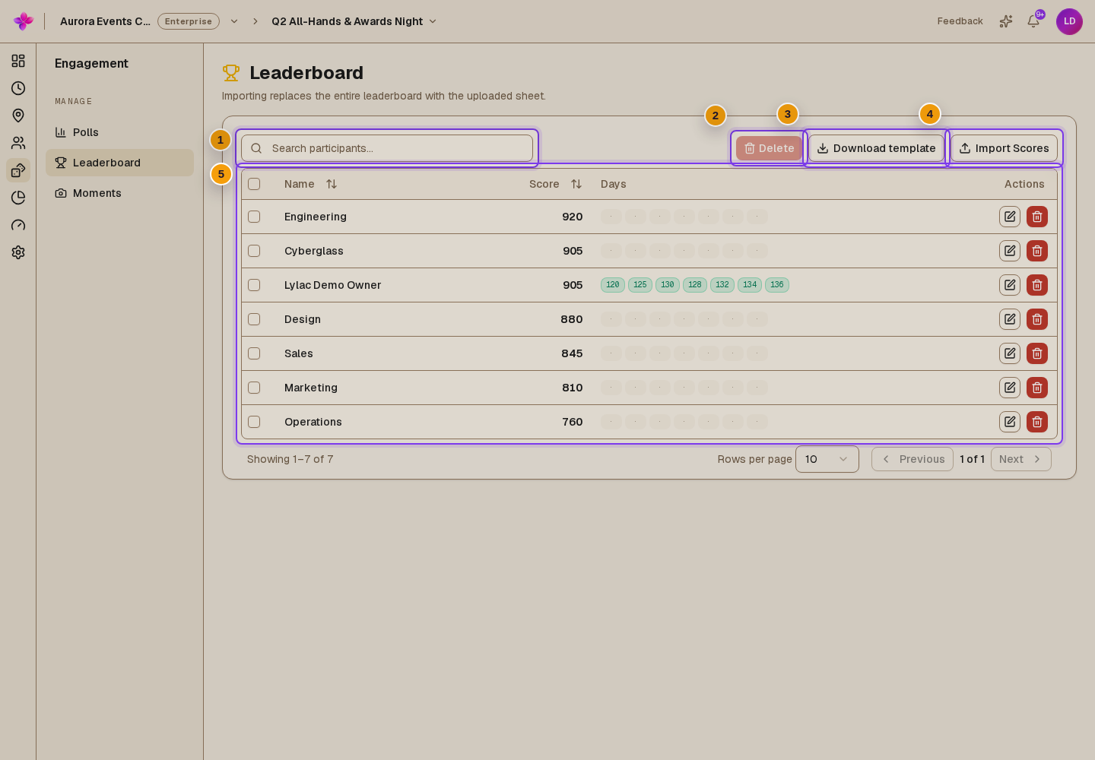Toggle the select-all checkbox in table header
Image resolution: width=1095 pixels, height=760 pixels.
pyautogui.click(x=254, y=184)
